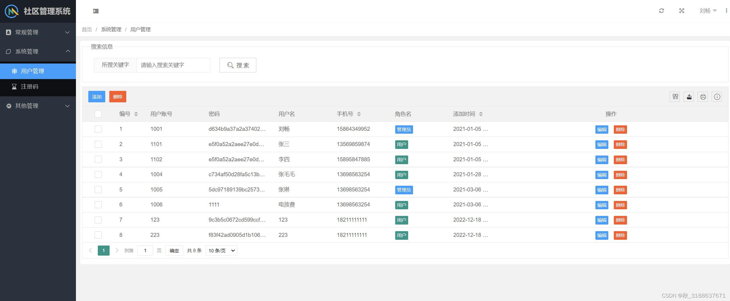The image size is (730, 301).
Task: Sort by the 编号 column arrows
Action: [136, 114]
